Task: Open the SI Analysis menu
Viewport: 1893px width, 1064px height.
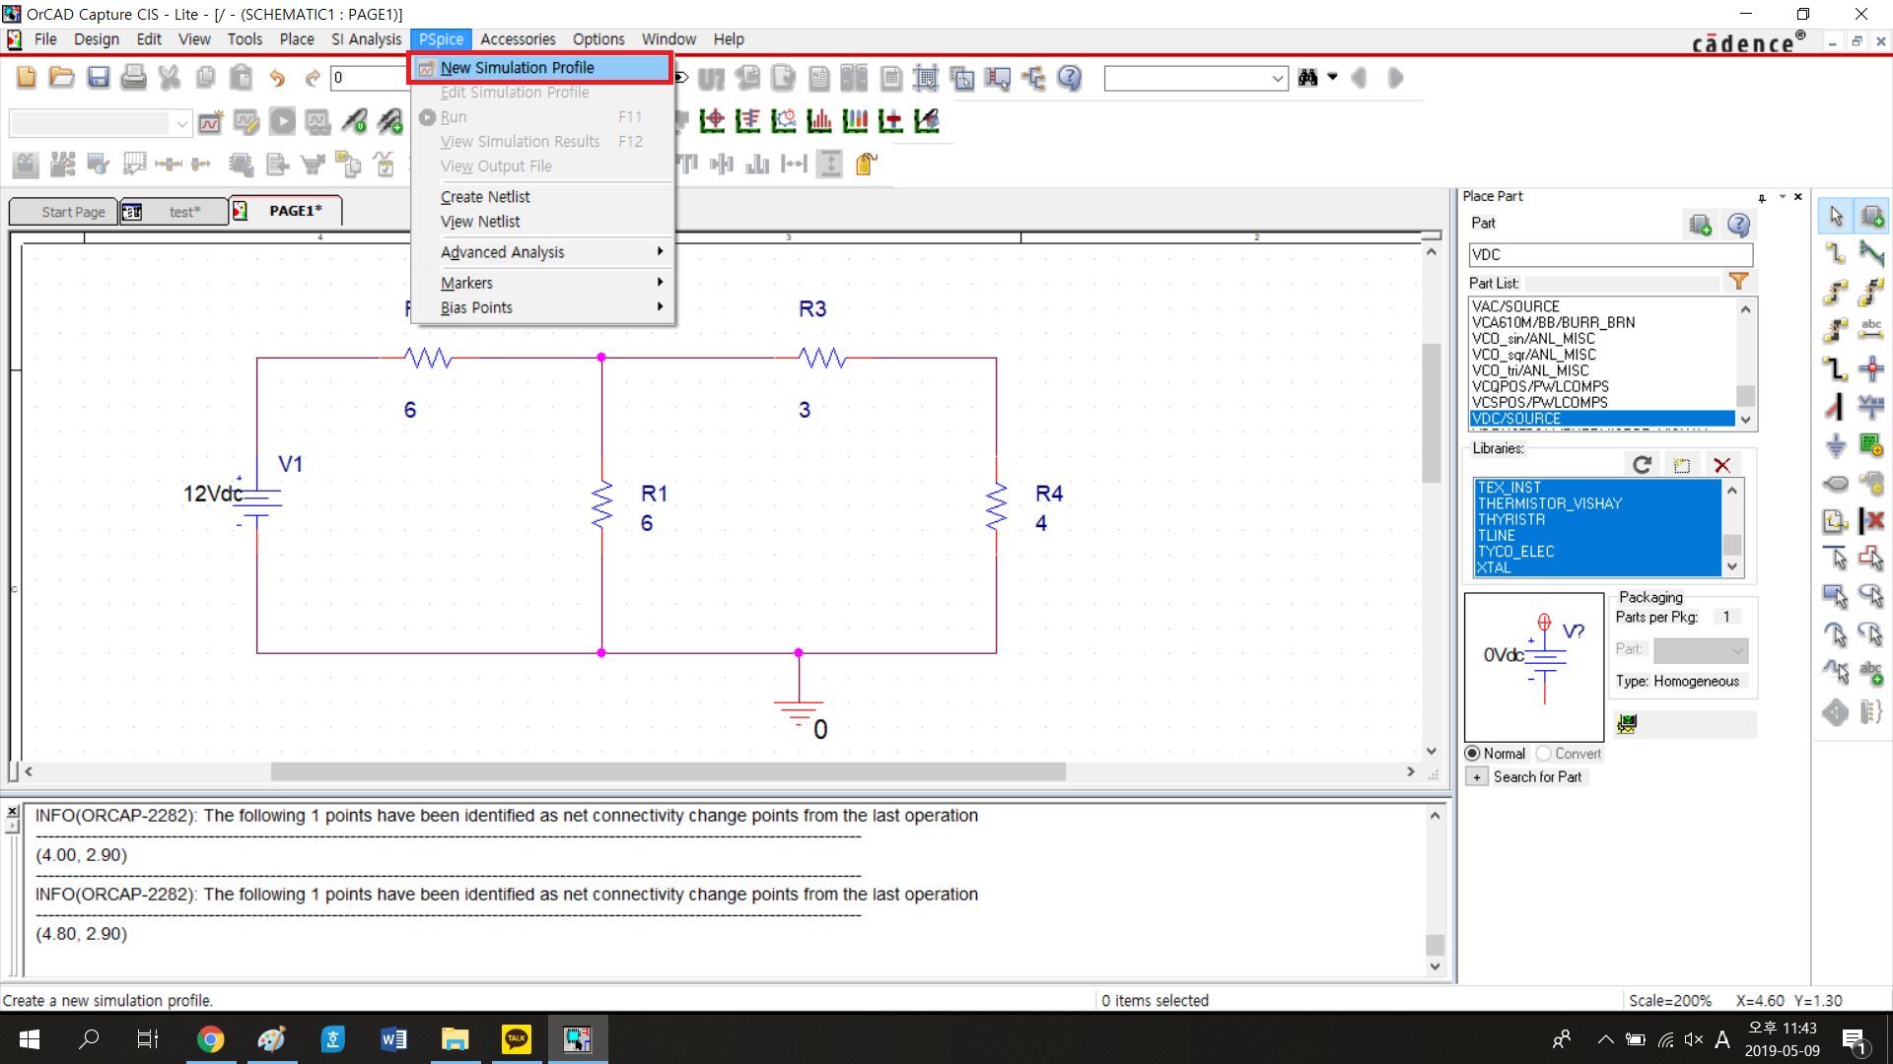Action: click(366, 39)
